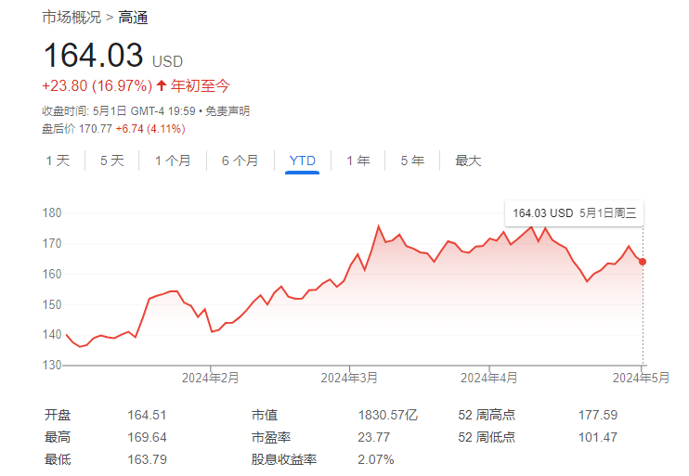The height and width of the screenshot is (476, 689).
Task: Switch to the 1 年 range tab
Action: point(358,161)
